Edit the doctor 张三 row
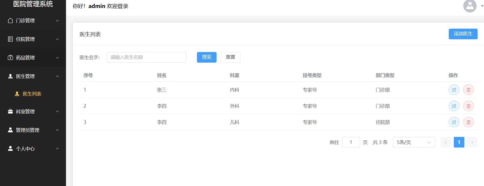 tap(454, 90)
